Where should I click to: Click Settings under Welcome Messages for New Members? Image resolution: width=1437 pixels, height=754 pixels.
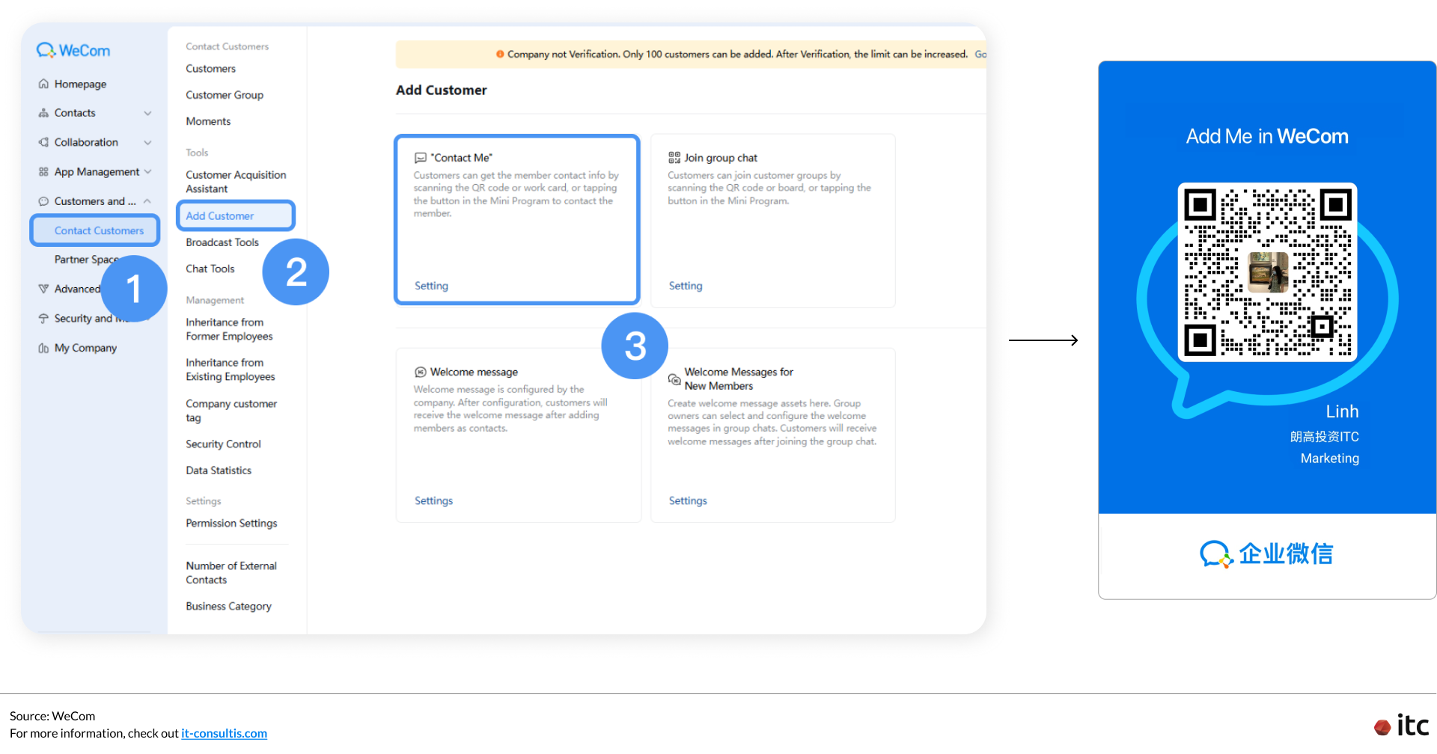click(688, 500)
